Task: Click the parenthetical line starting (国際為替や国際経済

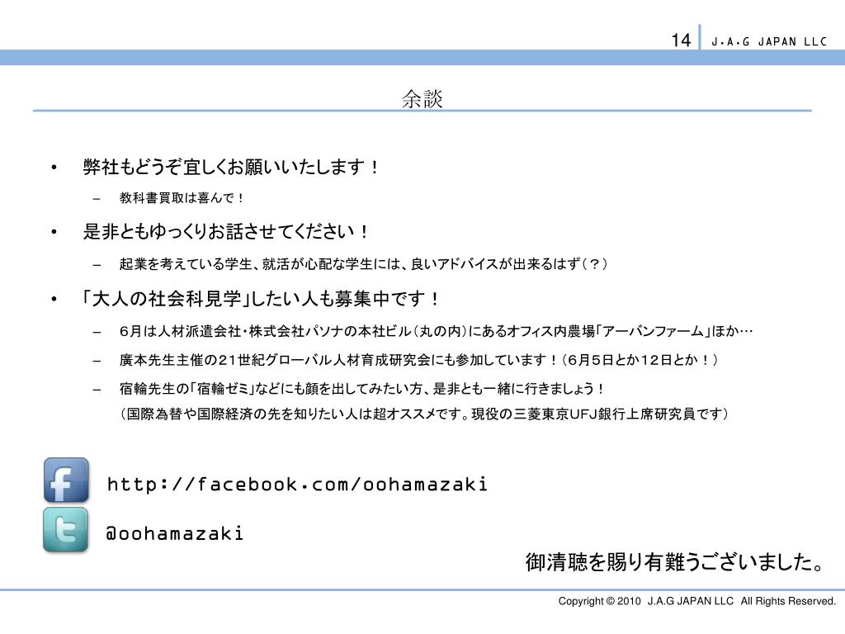Action: pos(424,414)
